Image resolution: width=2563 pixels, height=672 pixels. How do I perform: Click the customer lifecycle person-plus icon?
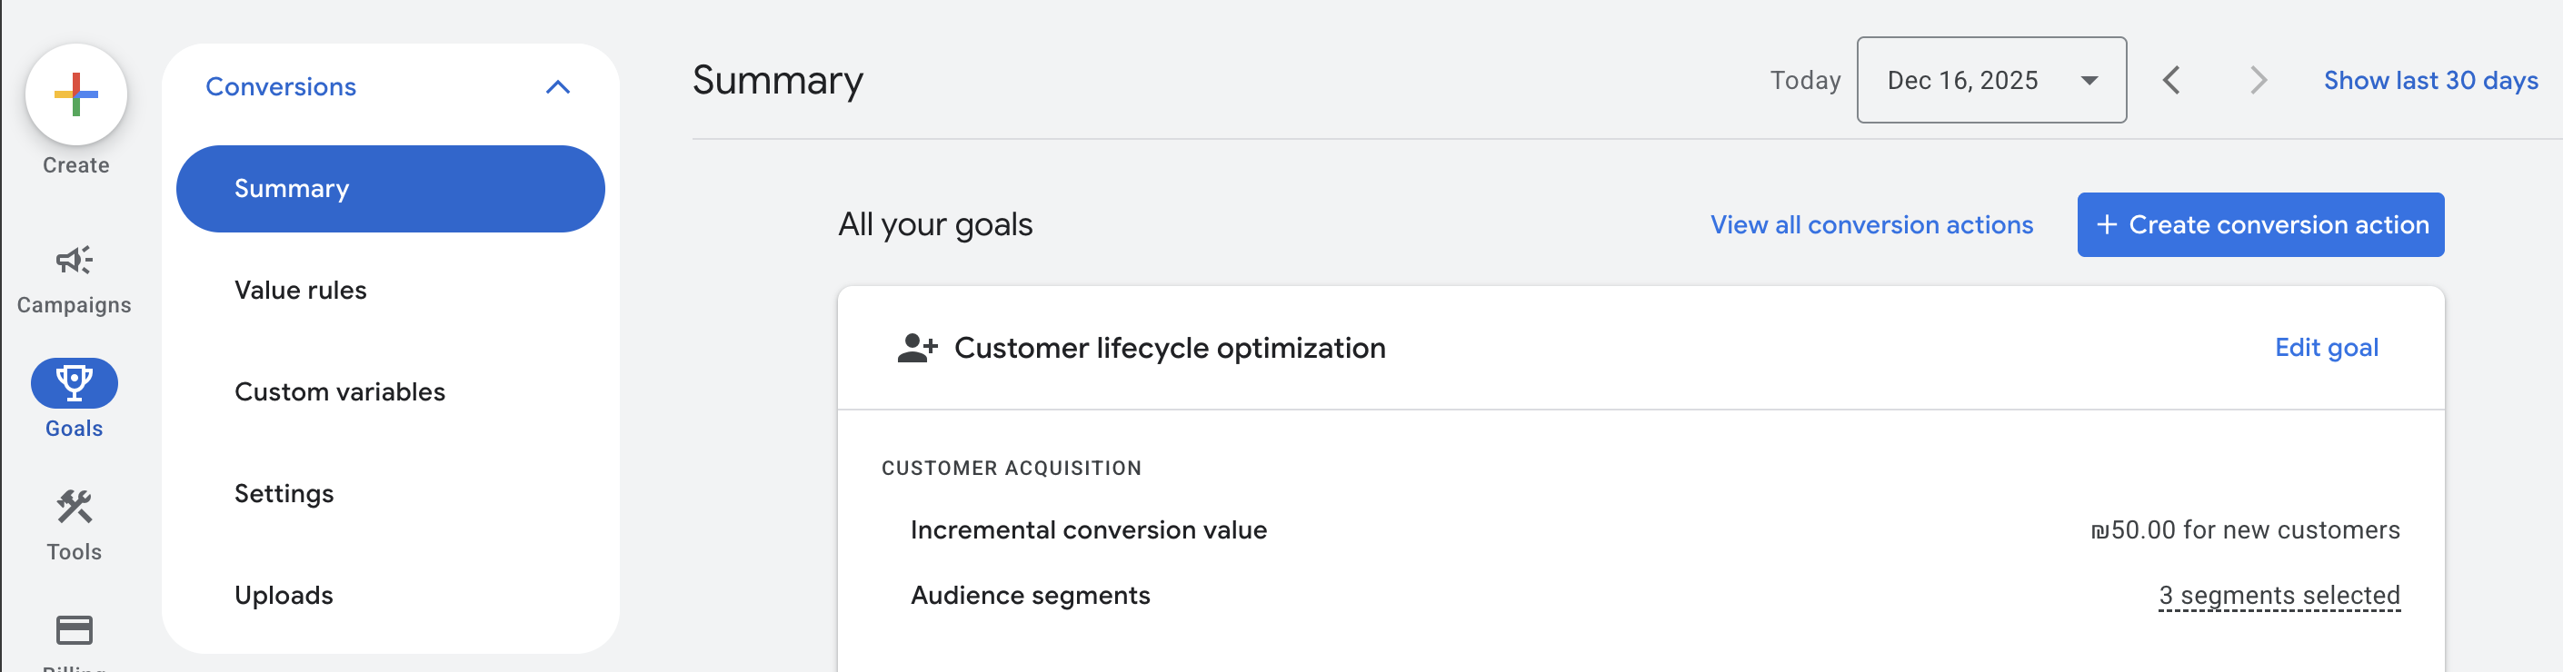click(916, 348)
